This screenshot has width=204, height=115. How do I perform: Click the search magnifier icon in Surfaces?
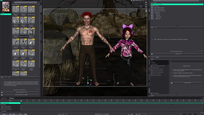point(171,61)
